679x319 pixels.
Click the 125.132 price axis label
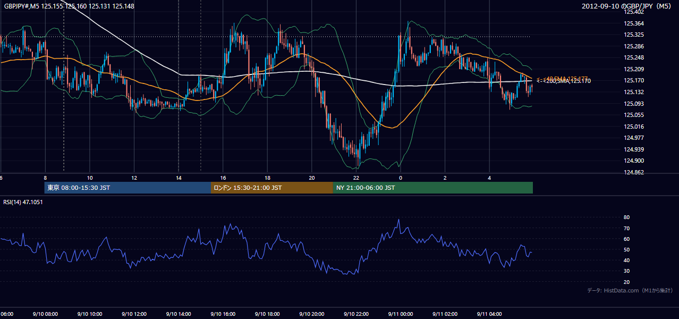pyautogui.click(x=634, y=92)
